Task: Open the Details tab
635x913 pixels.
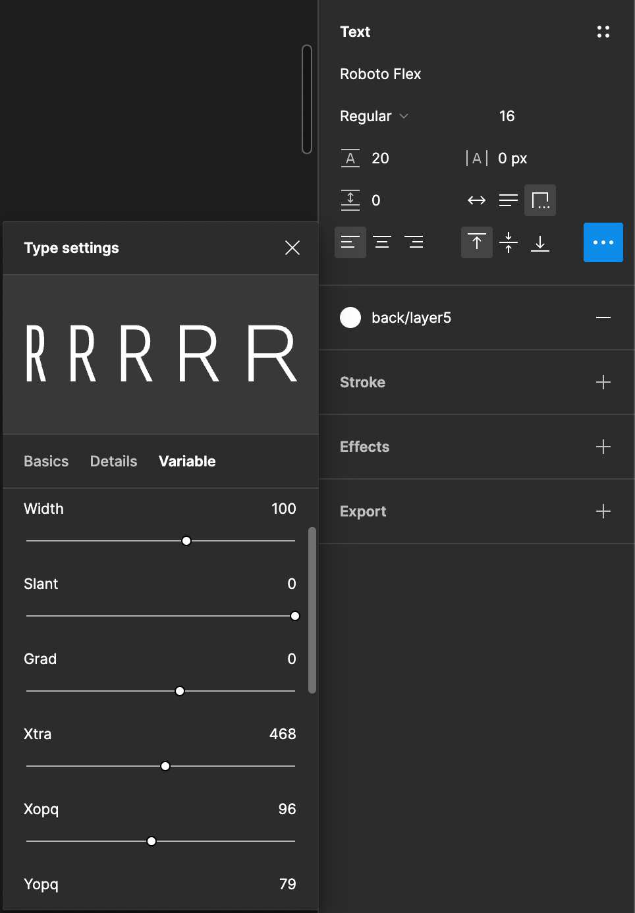Action: click(x=113, y=461)
